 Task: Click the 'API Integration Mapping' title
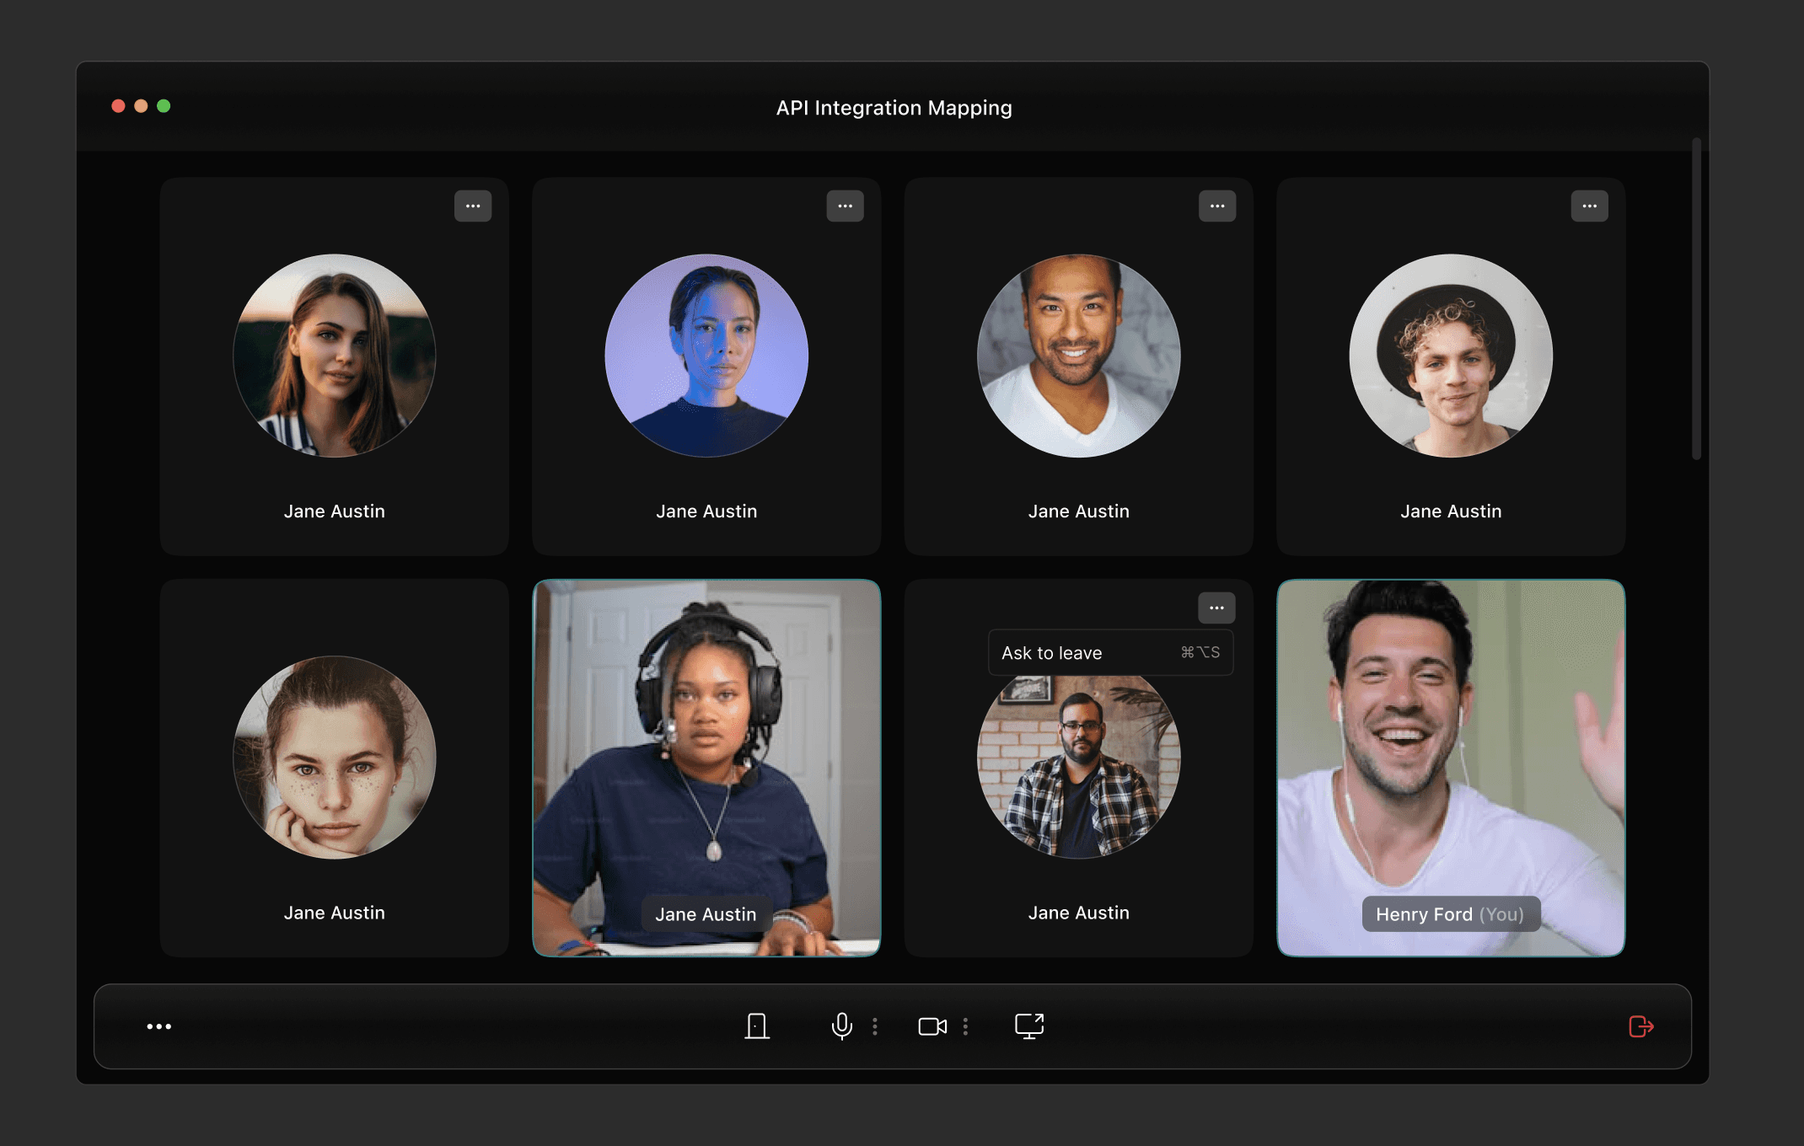[x=894, y=108]
